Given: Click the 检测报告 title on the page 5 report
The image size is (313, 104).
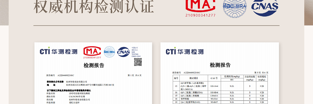Looking at the screenshot, I should (x=220, y=65).
